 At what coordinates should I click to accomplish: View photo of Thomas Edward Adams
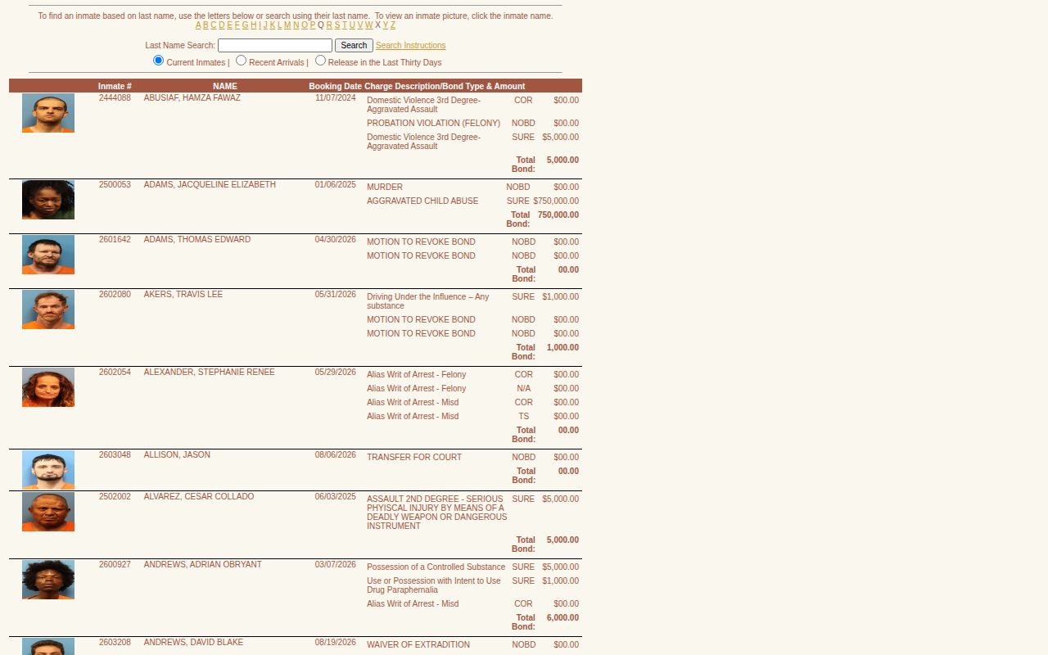pos(48,255)
